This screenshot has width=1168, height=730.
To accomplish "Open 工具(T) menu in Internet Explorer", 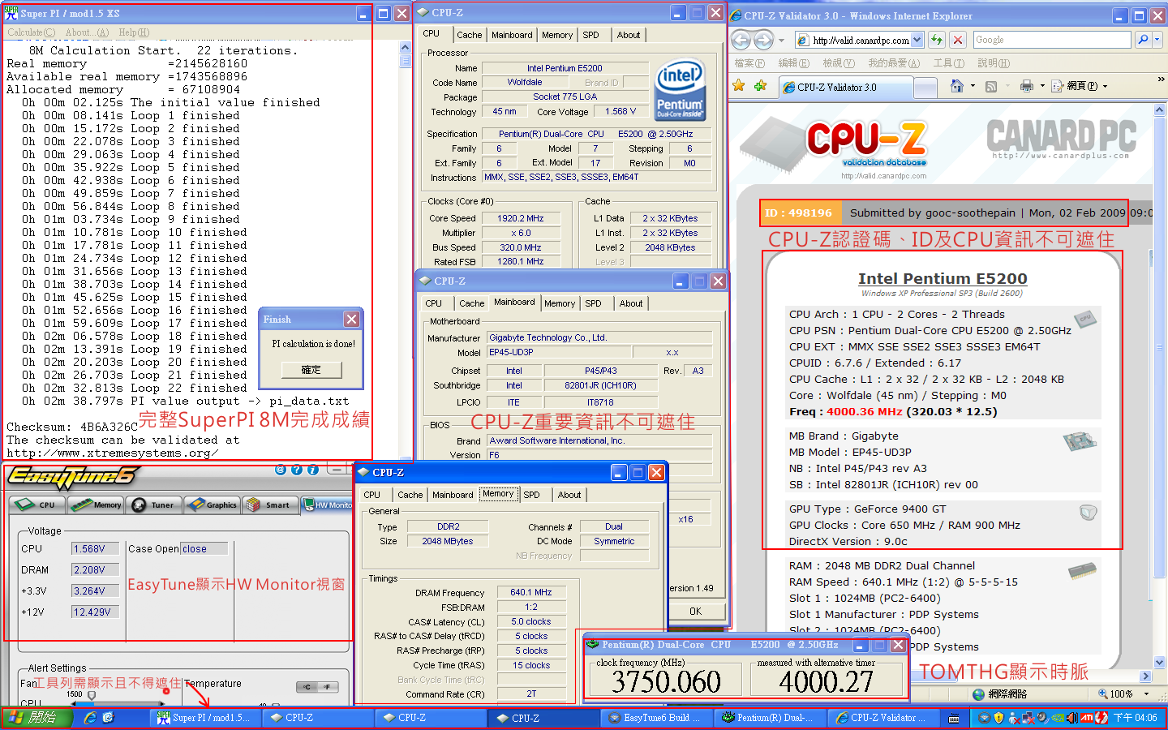I will point(949,63).
